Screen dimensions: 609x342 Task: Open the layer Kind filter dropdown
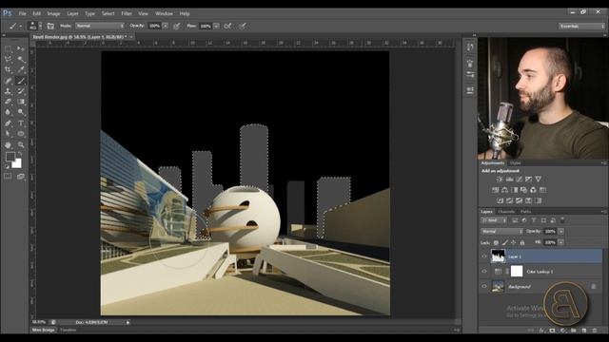[x=494, y=220]
